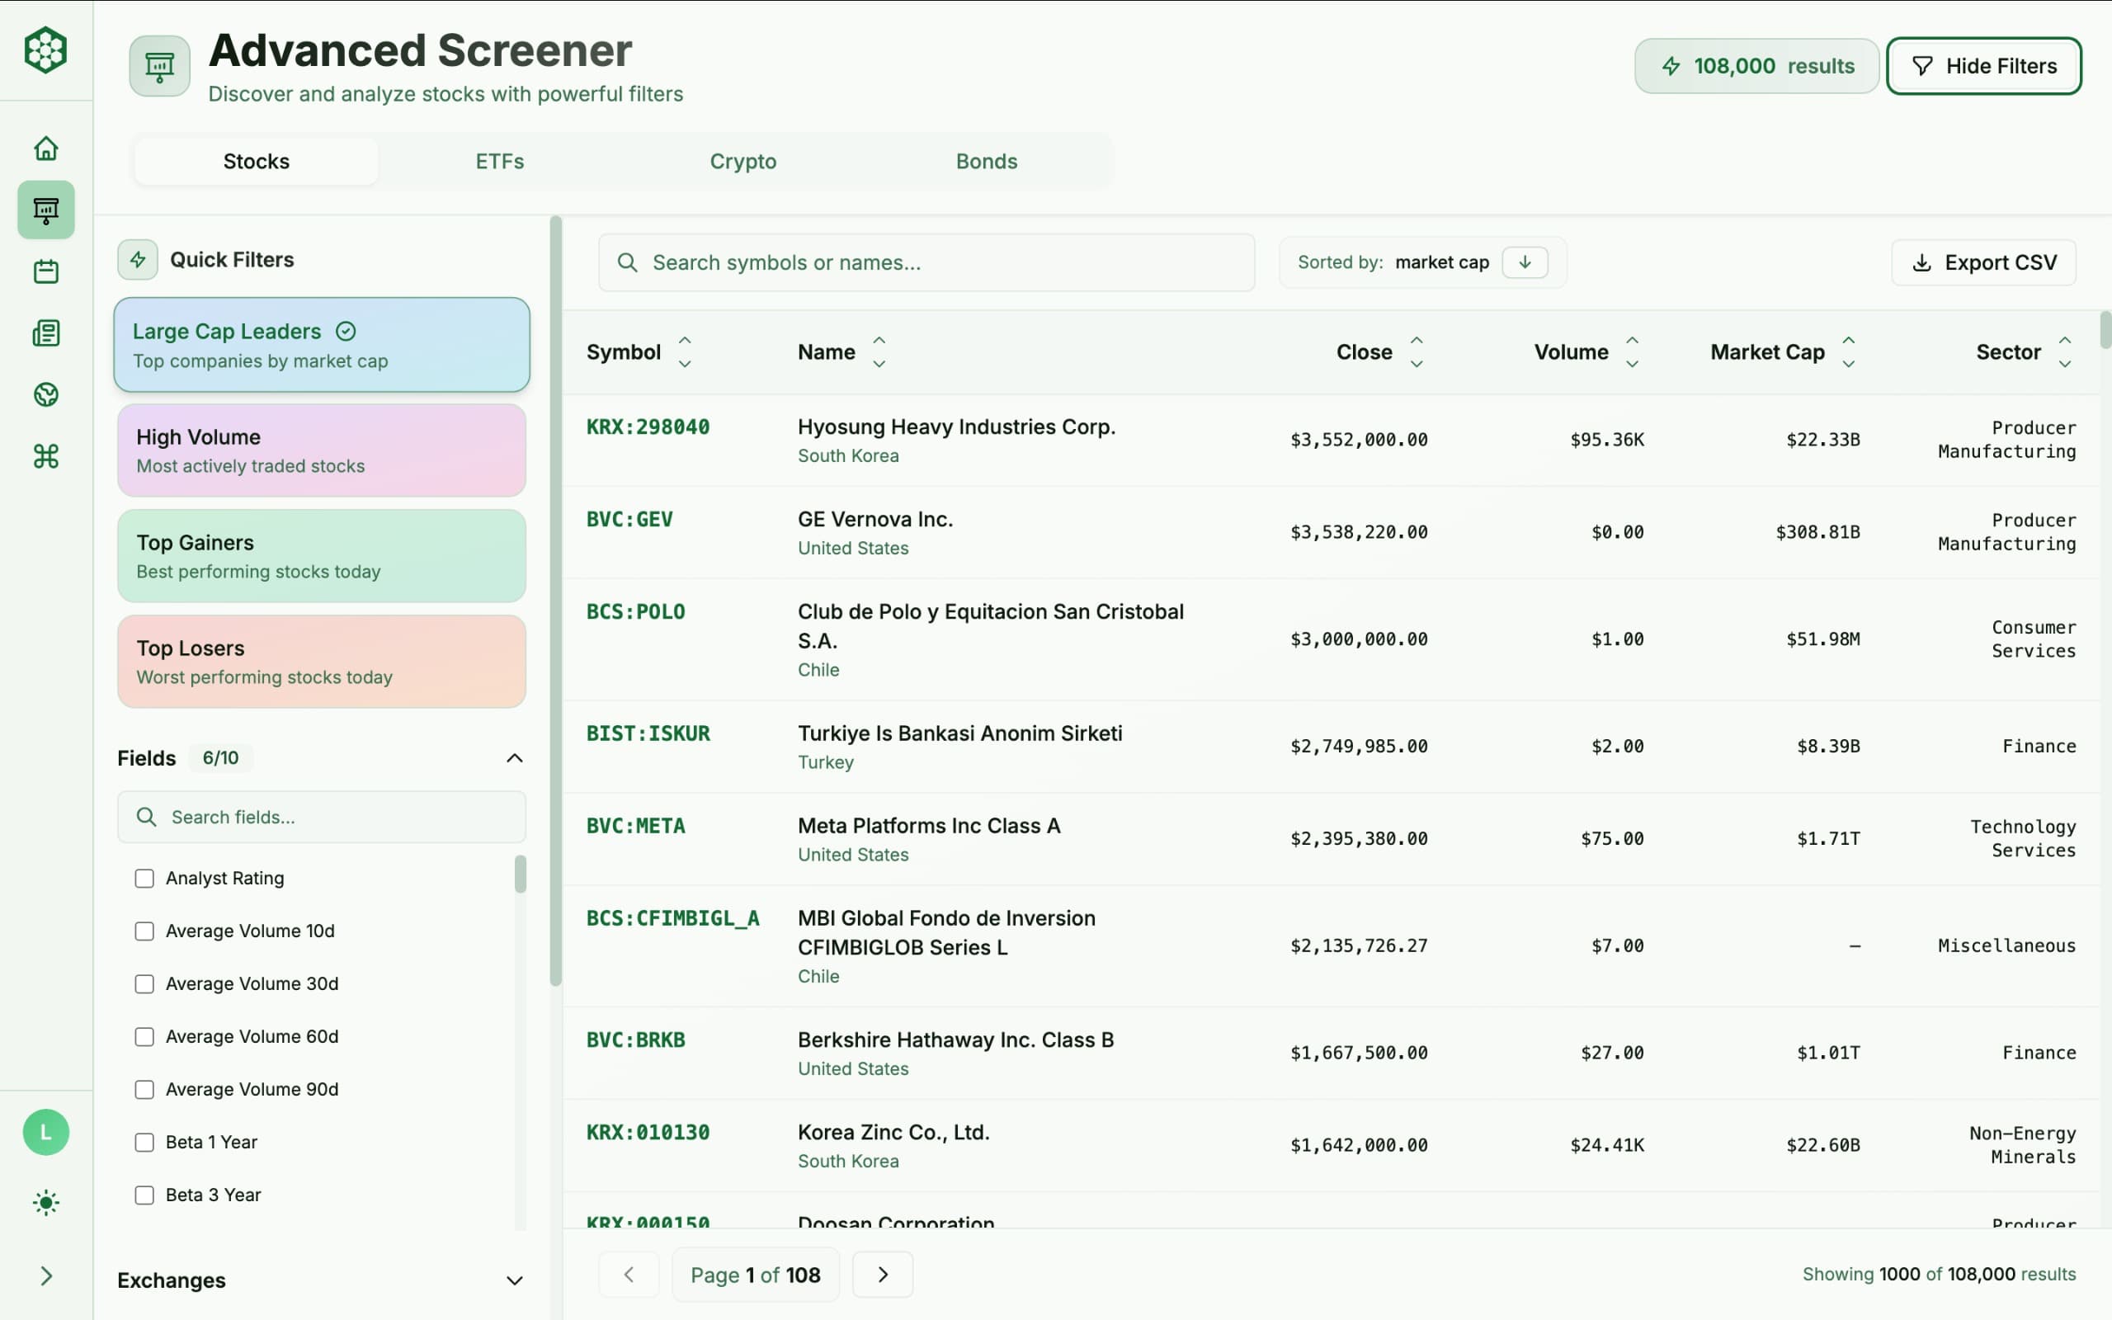Switch to the Crypto tab
Viewport: 2112px width, 1320px height.
point(742,162)
